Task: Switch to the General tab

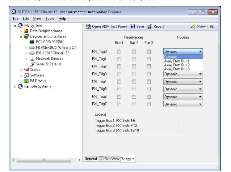Action: pos(91,159)
